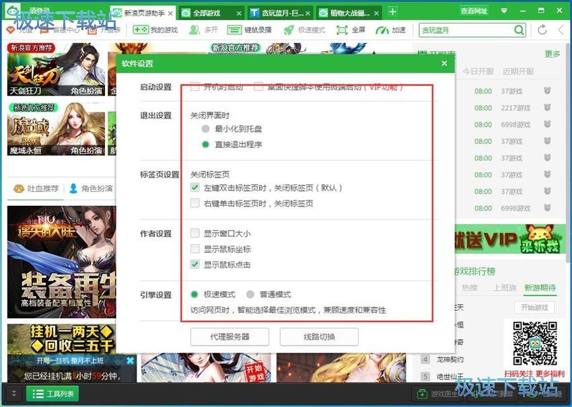Click the 代理服务器 button
The width and height of the screenshot is (572, 407).
[x=230, y=336]
